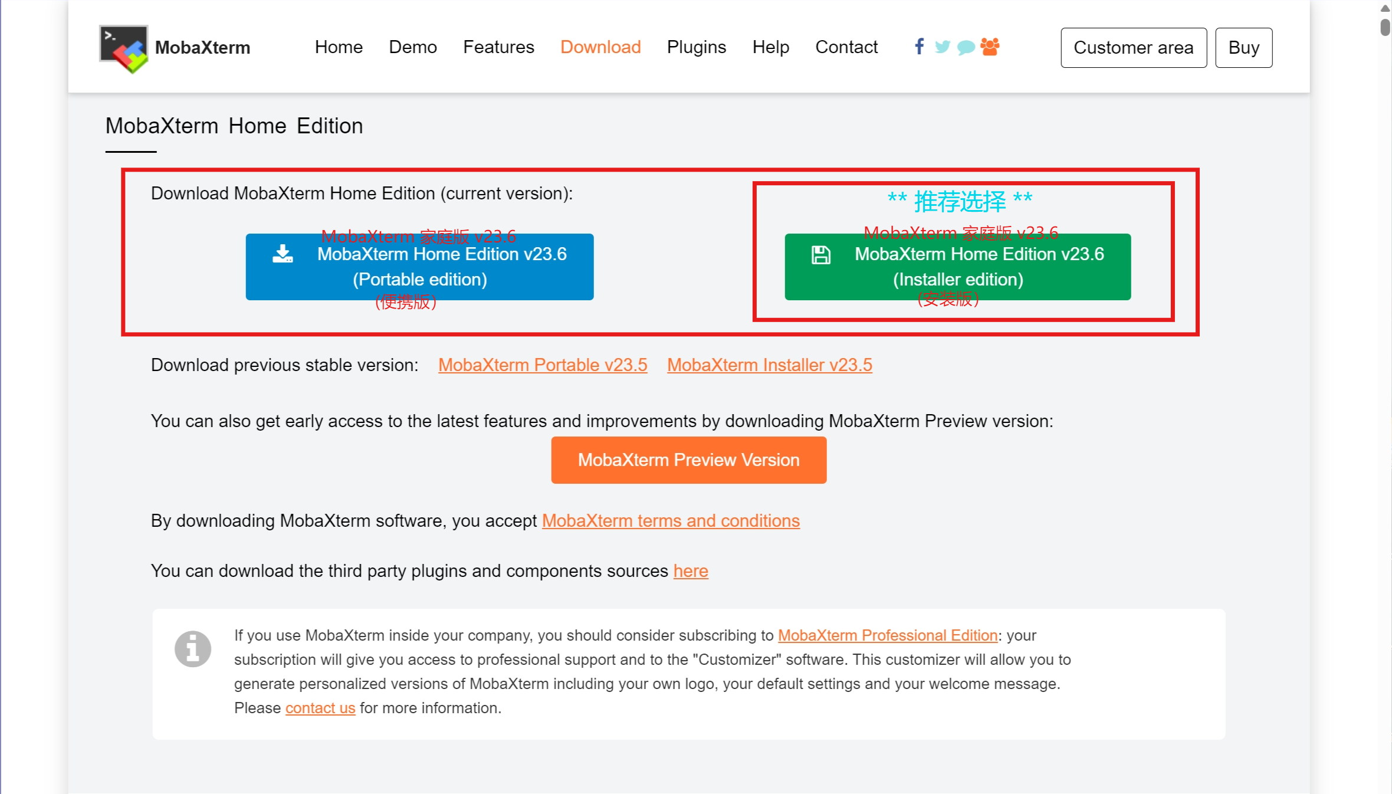Open the Help page

[x=770, y=47]
